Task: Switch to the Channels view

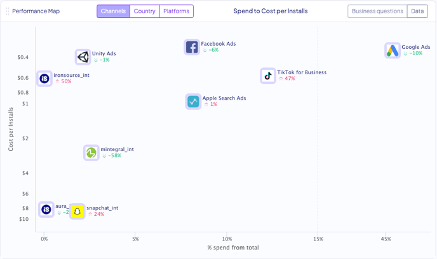Action: [114, 11]
